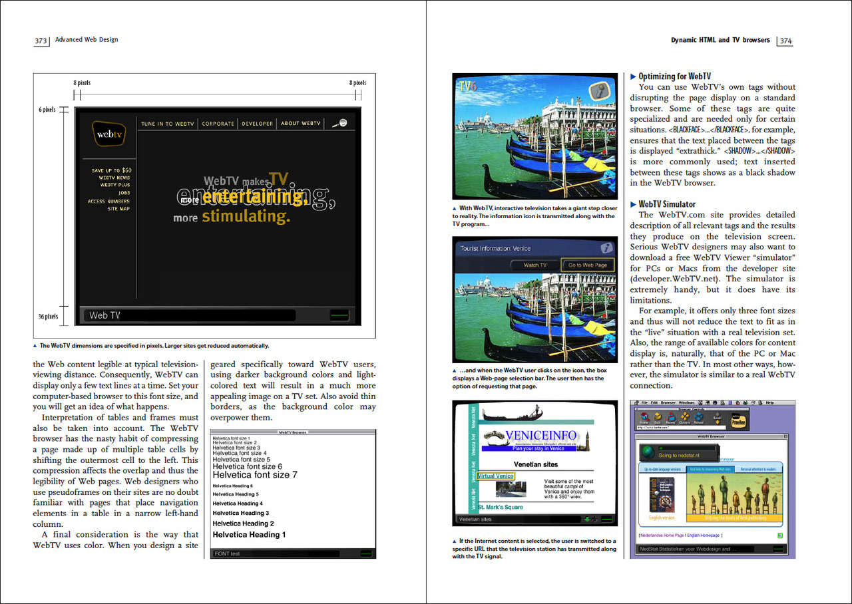Click the info 'i' icon in Tourist Information bar
852x604 pixels.
point(606,247)
